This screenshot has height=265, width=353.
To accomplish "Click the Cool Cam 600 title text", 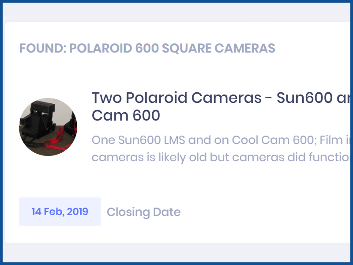I will [x=125, y=116].
